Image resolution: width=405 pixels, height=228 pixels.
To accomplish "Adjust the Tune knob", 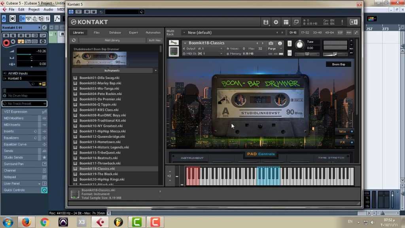I will [299, 45].
